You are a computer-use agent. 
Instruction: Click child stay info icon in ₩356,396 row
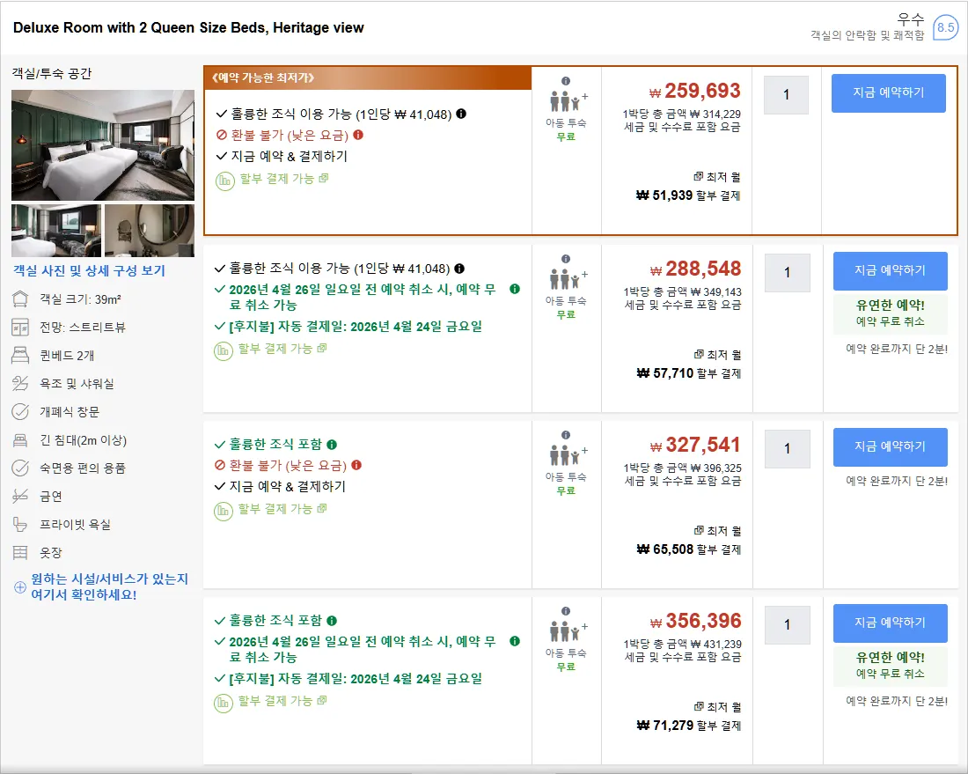click(x=566, y=611)
